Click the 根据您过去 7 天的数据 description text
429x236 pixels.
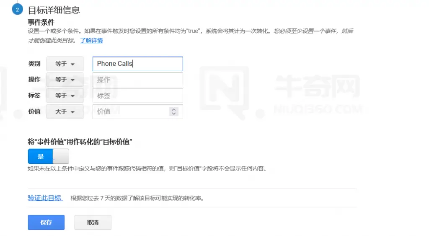click(x=137, y=198)
